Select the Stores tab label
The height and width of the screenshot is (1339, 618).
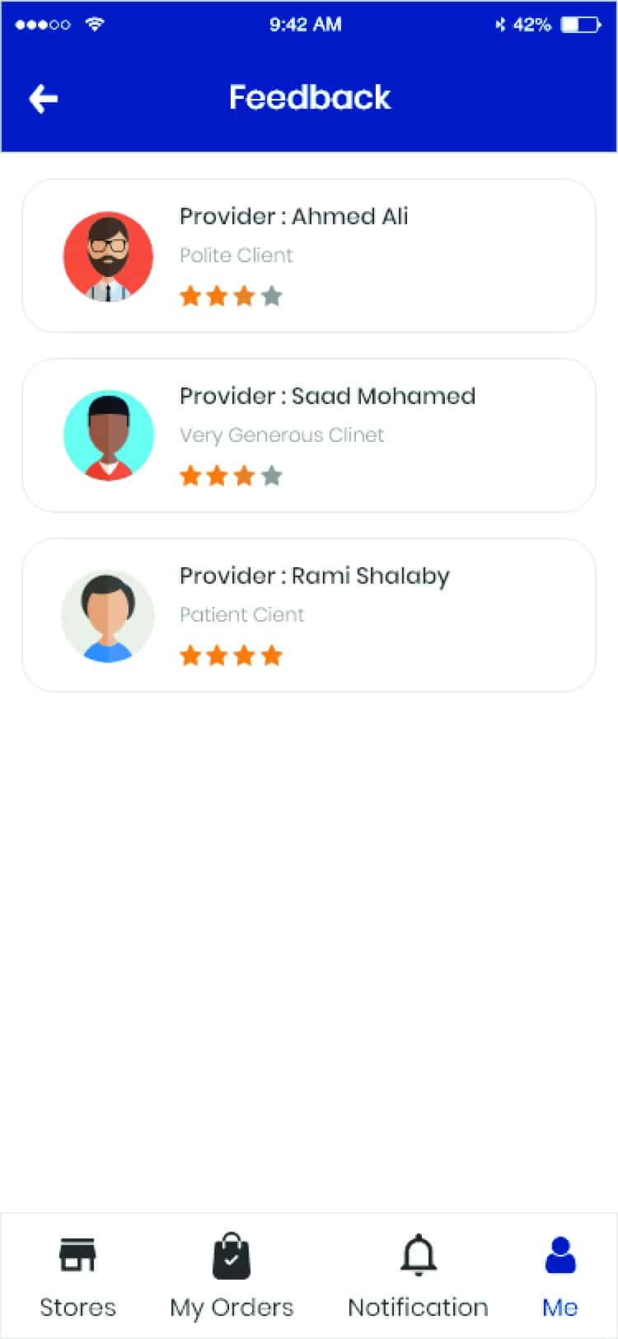(77, 1307)
